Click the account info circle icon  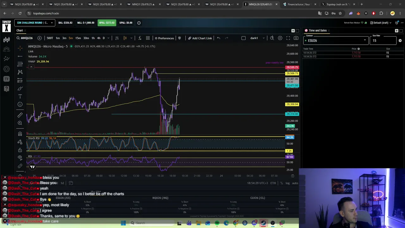coord(139,23)
